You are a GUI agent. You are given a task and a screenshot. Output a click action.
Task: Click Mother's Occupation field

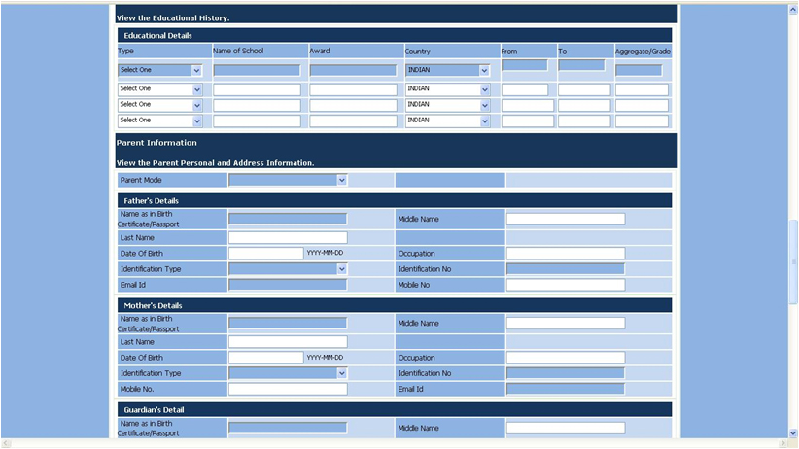coord(566,358)
